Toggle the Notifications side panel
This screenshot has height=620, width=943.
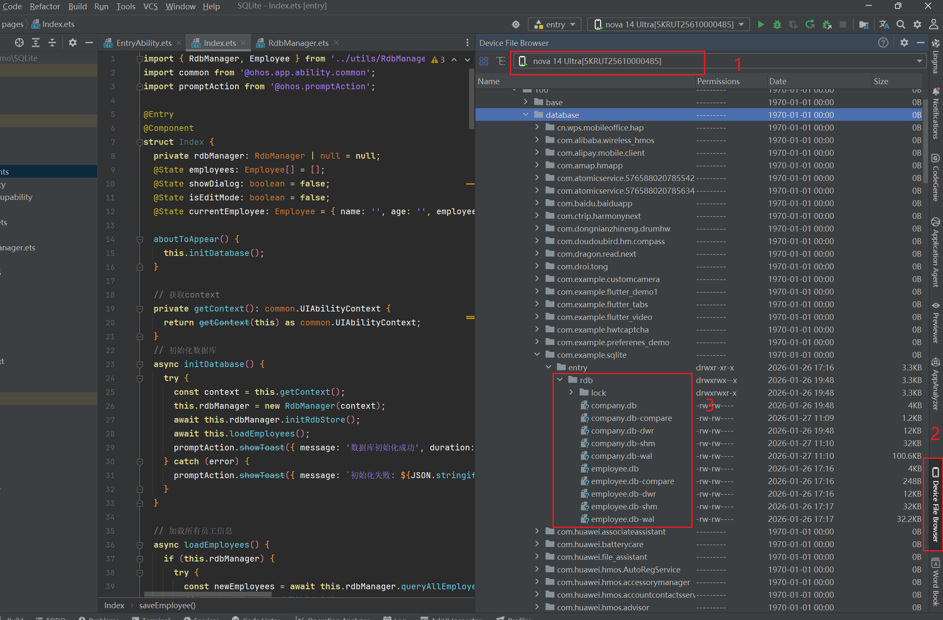point(935,114)
